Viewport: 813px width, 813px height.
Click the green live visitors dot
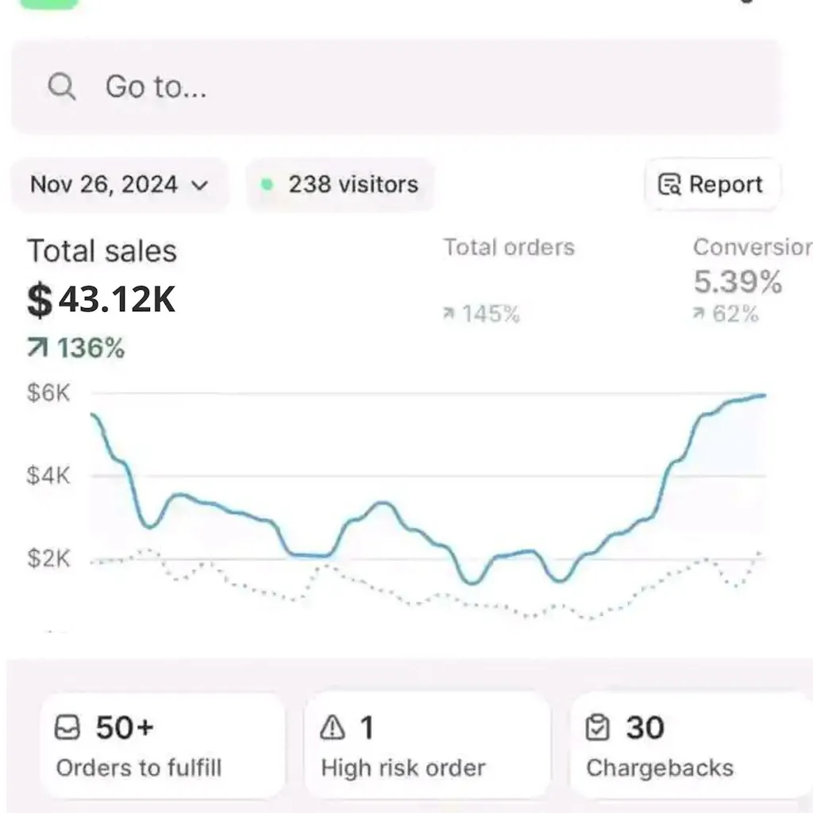[x=267, y=185]
